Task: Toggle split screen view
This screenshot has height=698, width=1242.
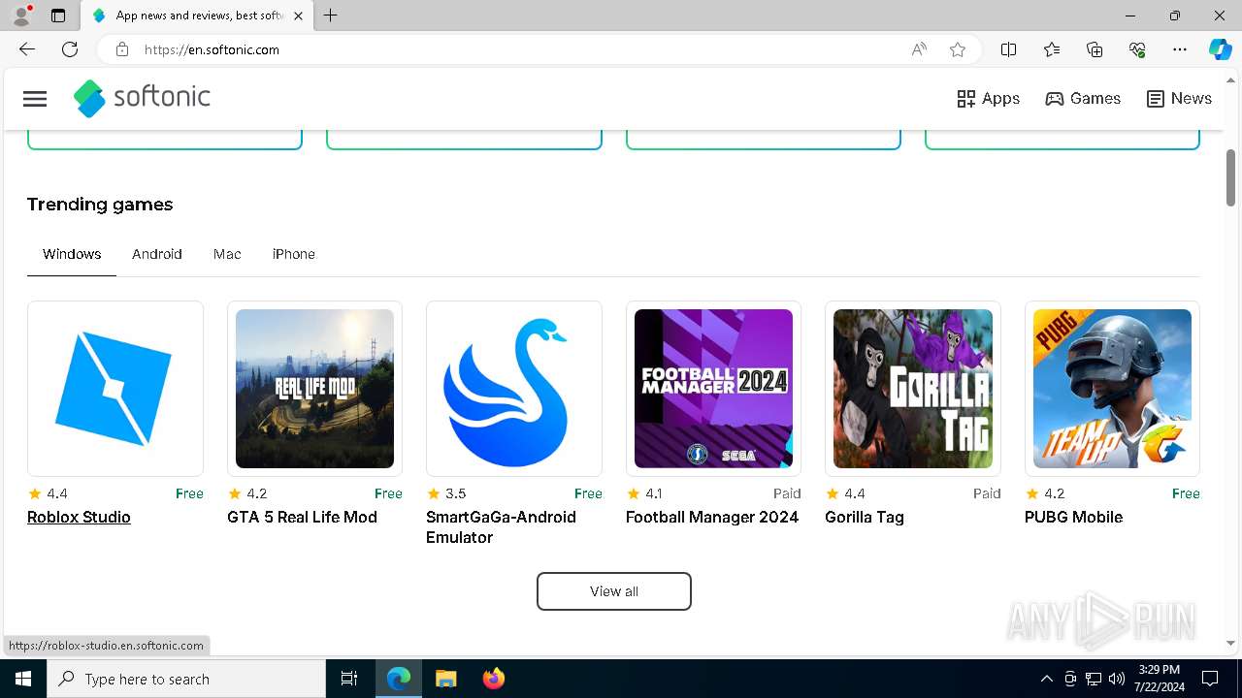Action: (1009, 49)
